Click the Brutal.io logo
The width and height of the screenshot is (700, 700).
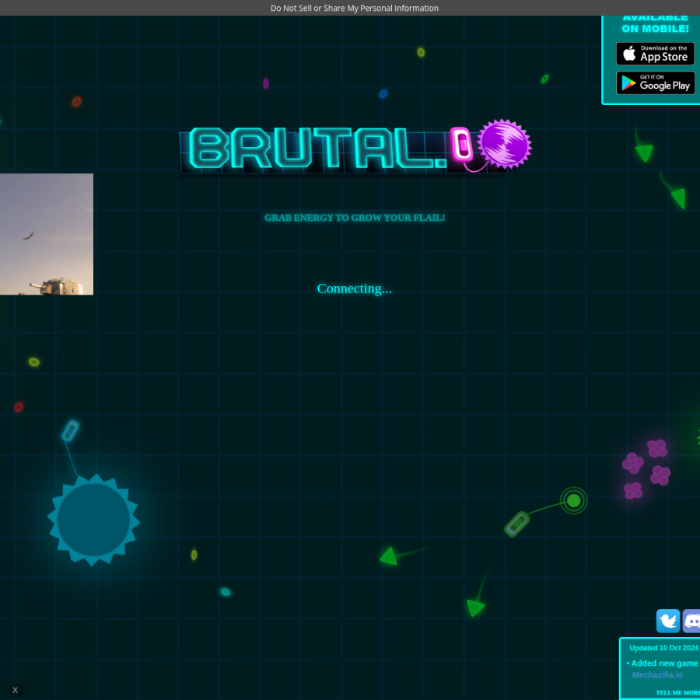point(355,148)
